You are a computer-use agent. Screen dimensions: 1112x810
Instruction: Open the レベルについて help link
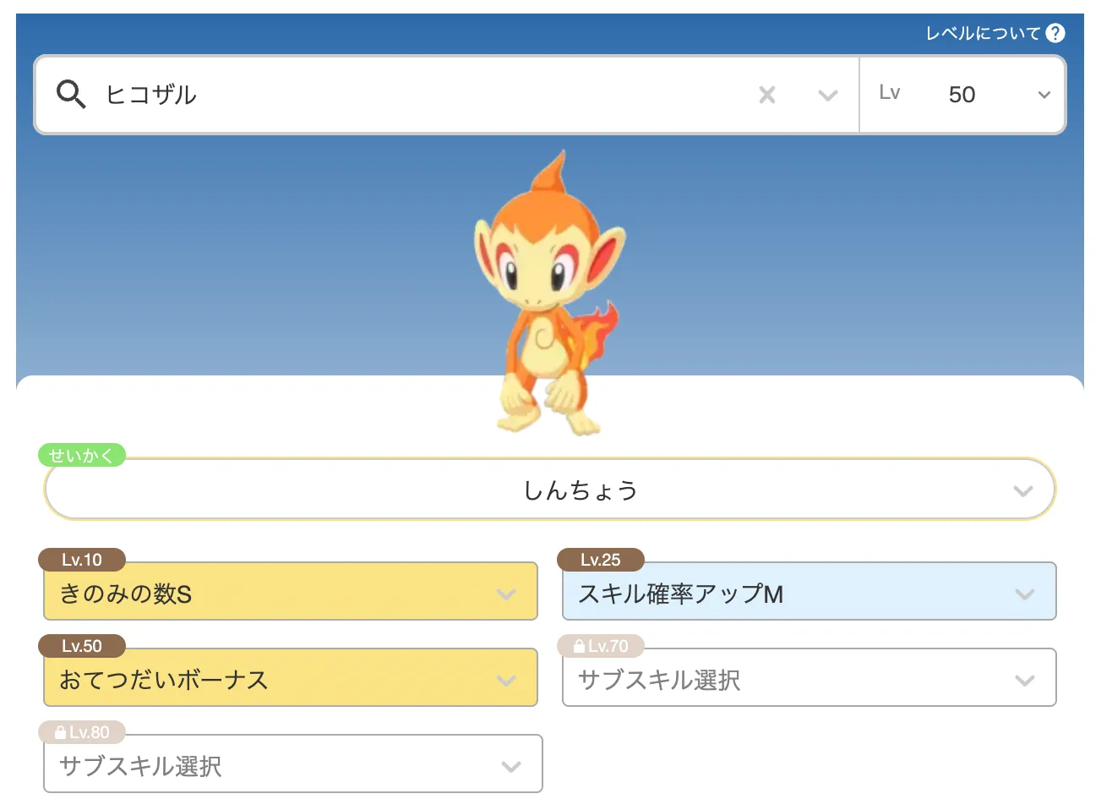(984, 33)
